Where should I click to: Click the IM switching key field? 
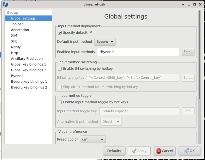(133, 78)
